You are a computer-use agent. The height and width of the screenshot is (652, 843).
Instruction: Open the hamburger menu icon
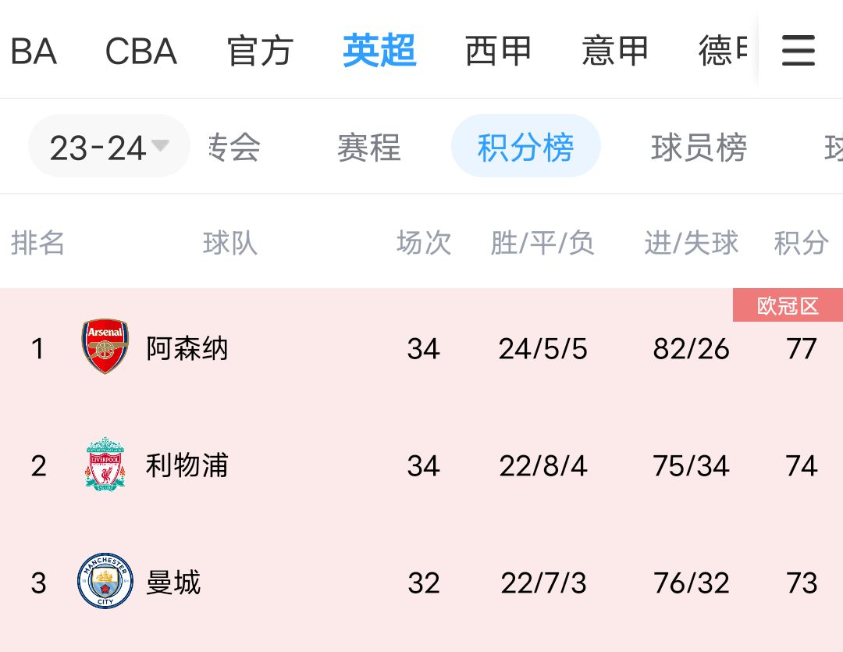coord(798,52)
